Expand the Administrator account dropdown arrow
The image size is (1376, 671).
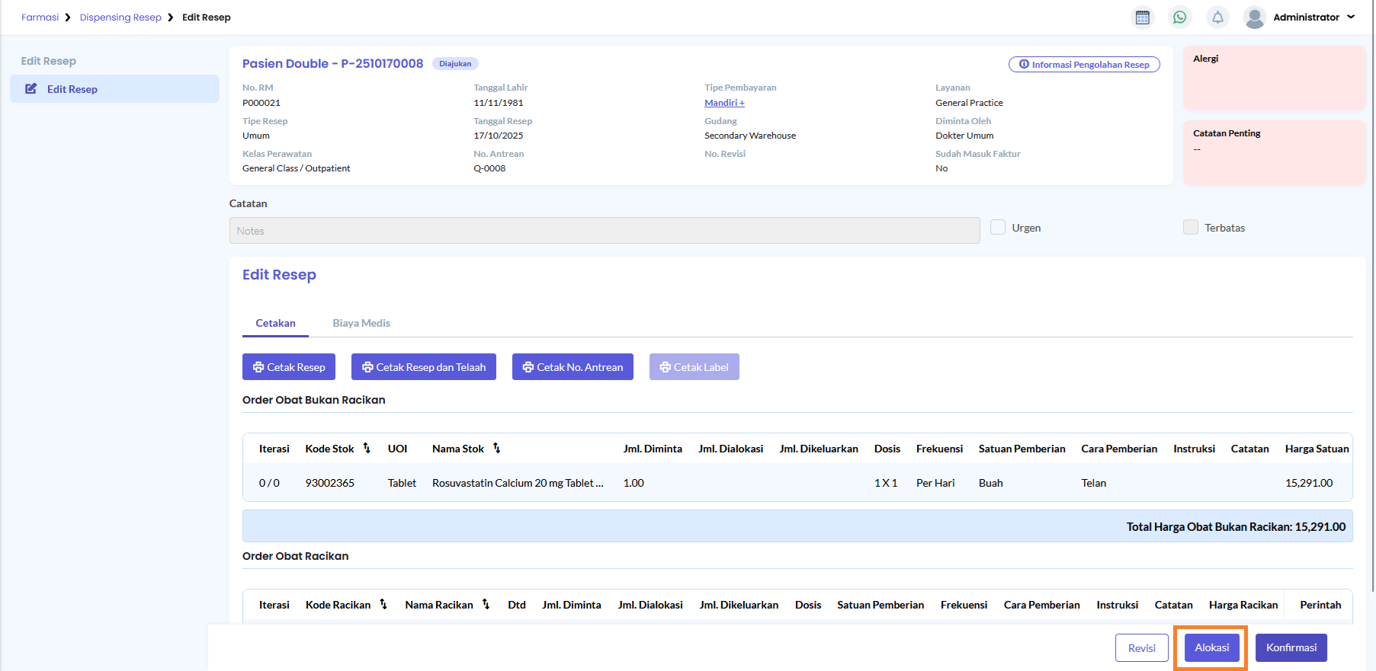tap(1351, 17)
